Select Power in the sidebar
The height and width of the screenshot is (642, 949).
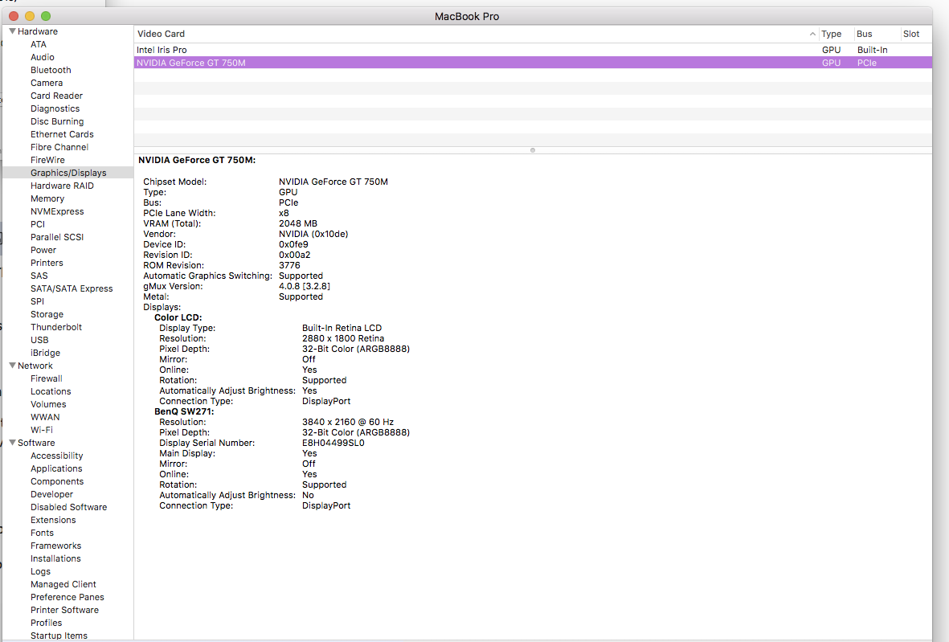coord(43,250)
